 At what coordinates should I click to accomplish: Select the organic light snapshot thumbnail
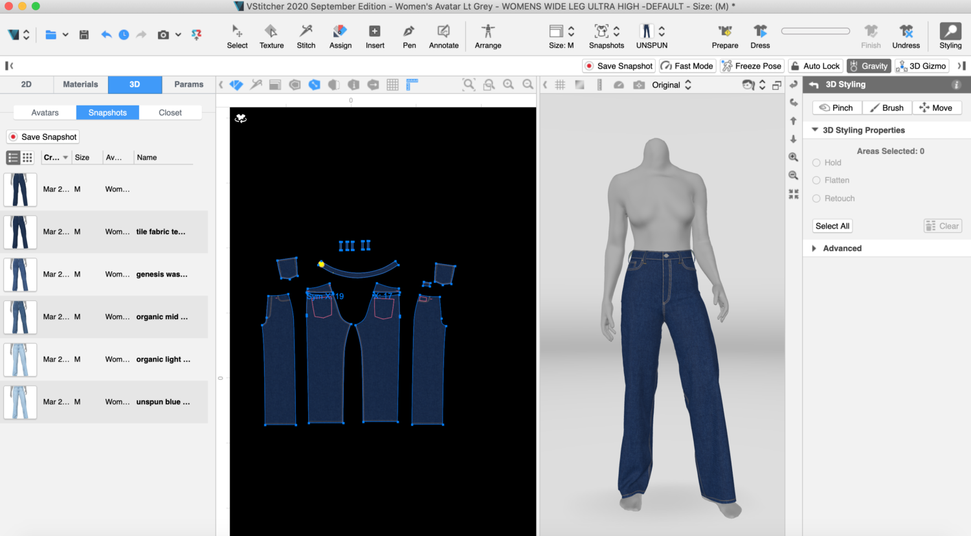[x=20, y=360]
